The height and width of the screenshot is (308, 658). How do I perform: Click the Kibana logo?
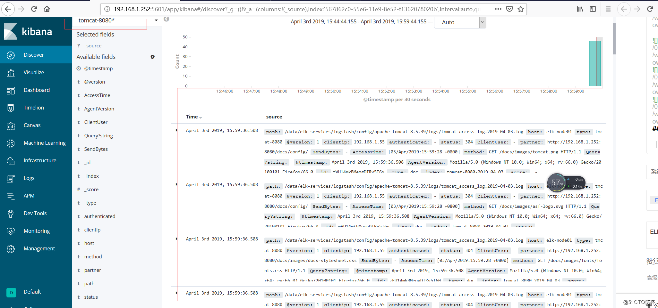click(28, 31)
